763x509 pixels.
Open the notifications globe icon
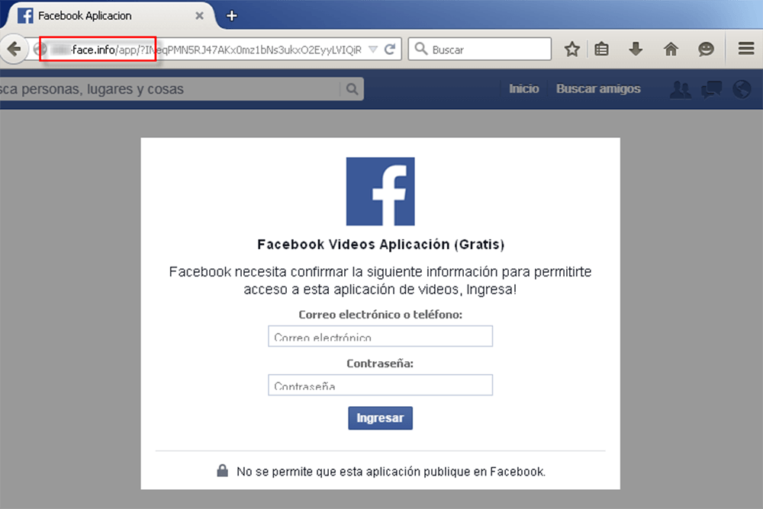point(742,89)
